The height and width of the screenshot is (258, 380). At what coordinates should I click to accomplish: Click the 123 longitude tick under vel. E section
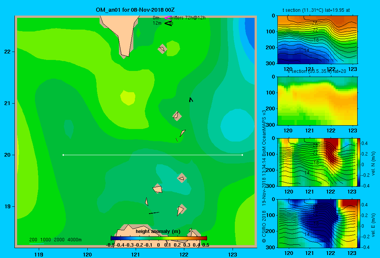click(352, 253)
